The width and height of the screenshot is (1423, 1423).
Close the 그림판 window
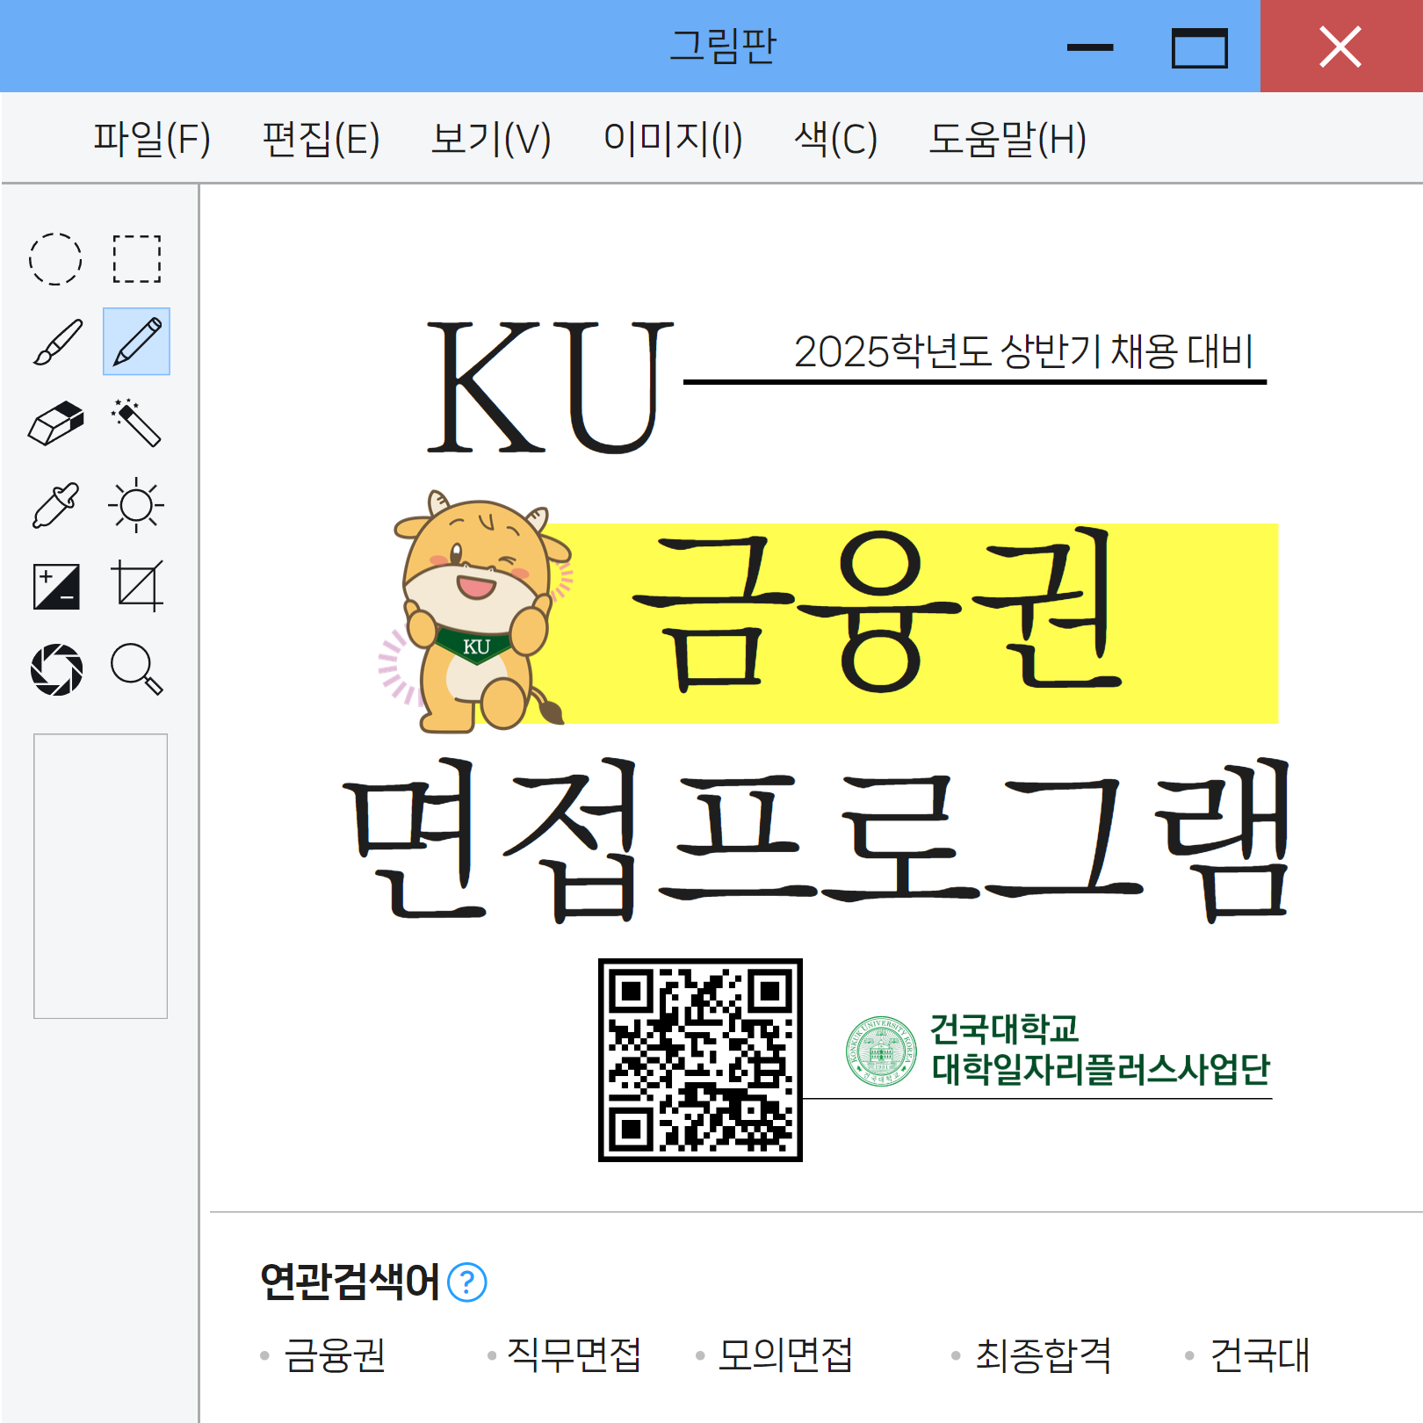coord(1341,47)
